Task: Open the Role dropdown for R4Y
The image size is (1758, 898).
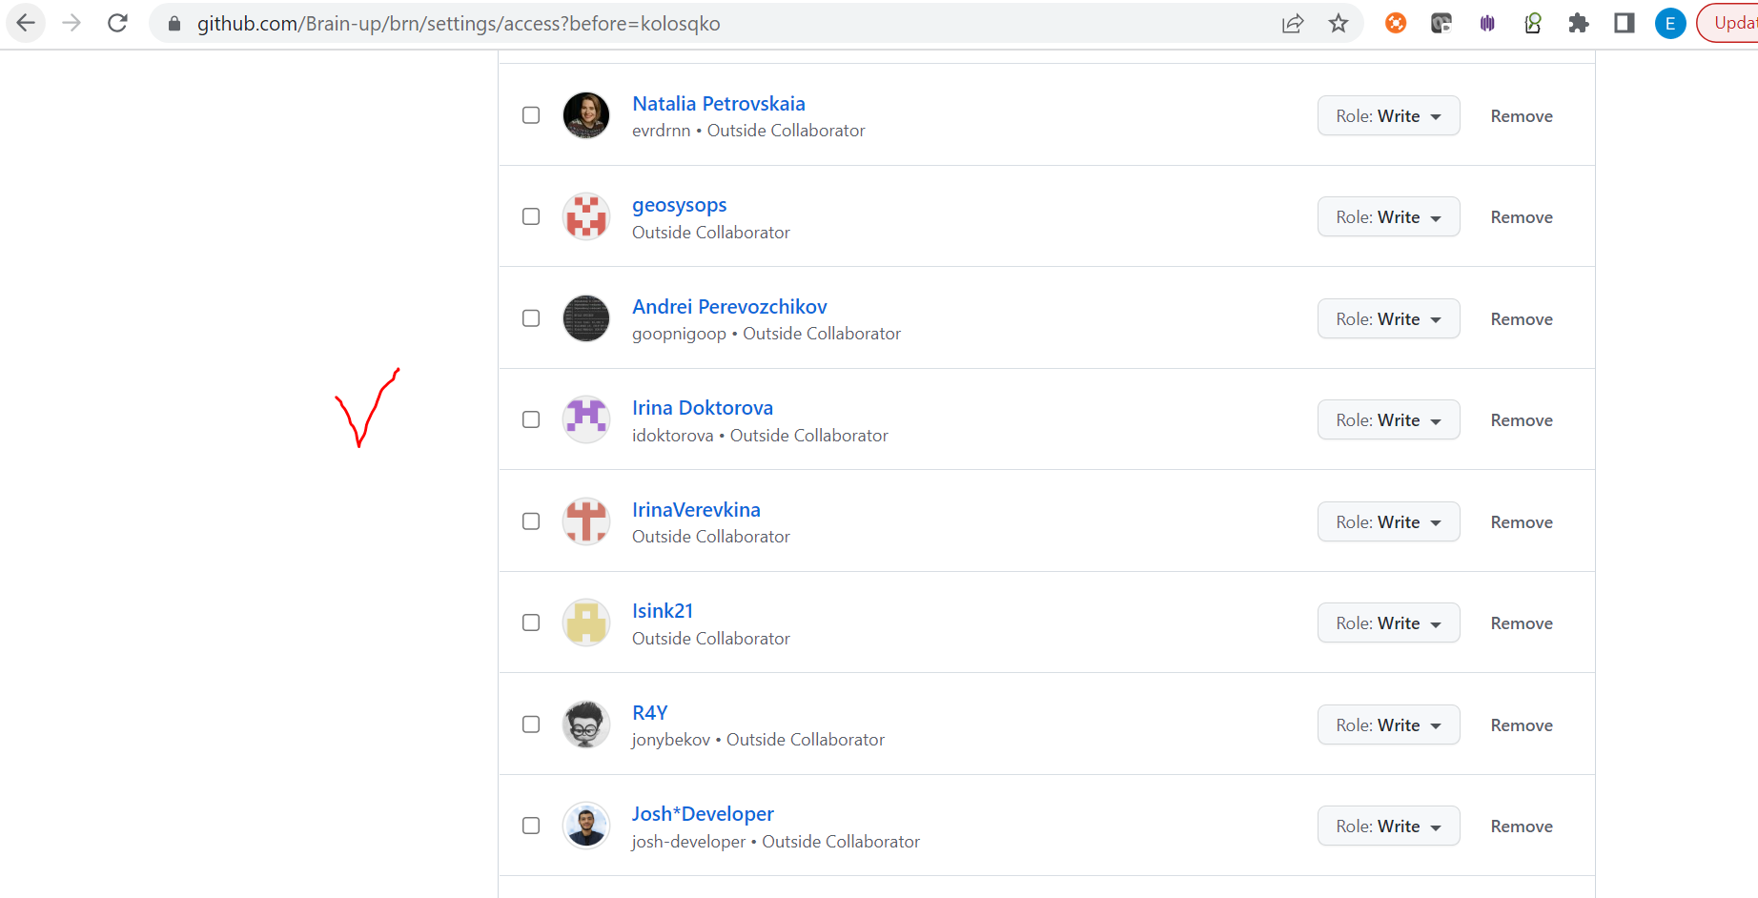Action: click(1388, 725)
